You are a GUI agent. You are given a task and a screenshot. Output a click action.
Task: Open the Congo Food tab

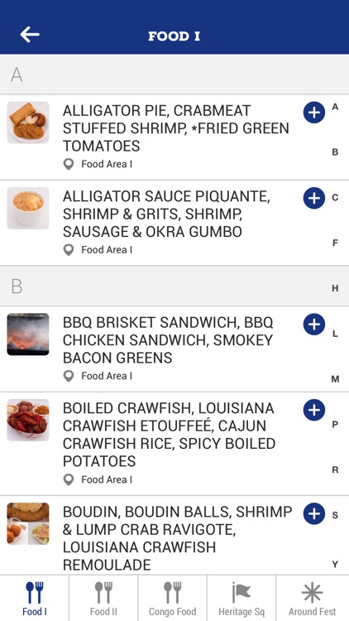(x=172, y=598)
